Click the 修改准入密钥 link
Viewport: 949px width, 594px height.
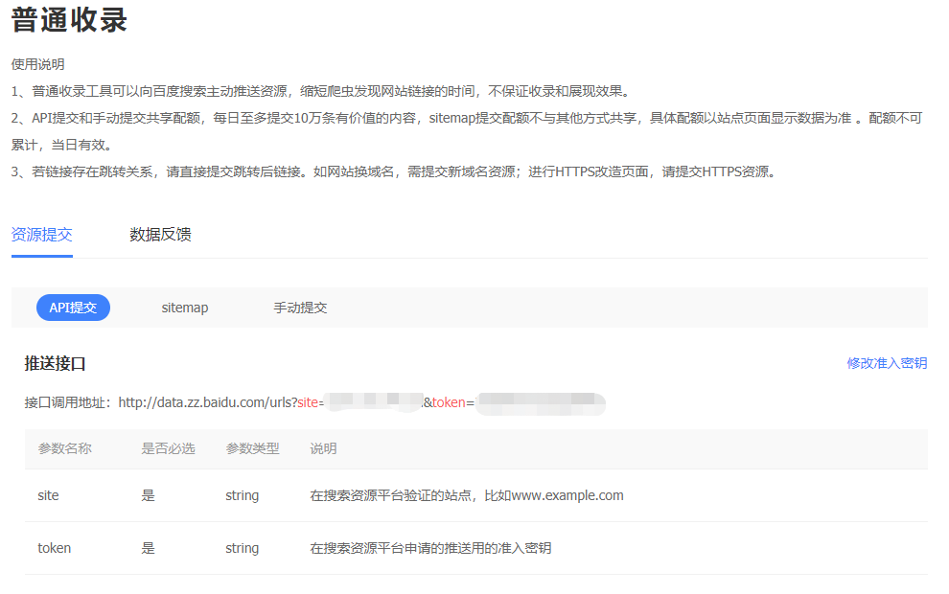[x=886, y=363]
